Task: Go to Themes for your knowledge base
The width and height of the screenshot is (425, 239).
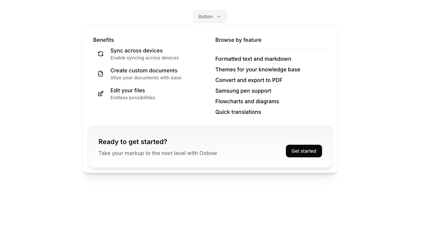Action: point(258,70)
